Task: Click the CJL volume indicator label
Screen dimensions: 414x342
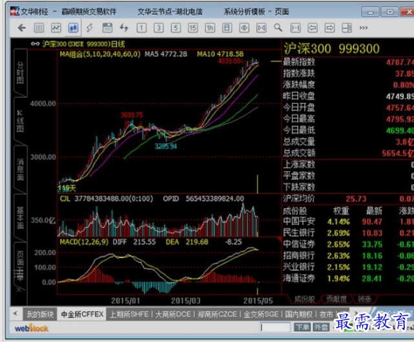Action: point(65,199)
